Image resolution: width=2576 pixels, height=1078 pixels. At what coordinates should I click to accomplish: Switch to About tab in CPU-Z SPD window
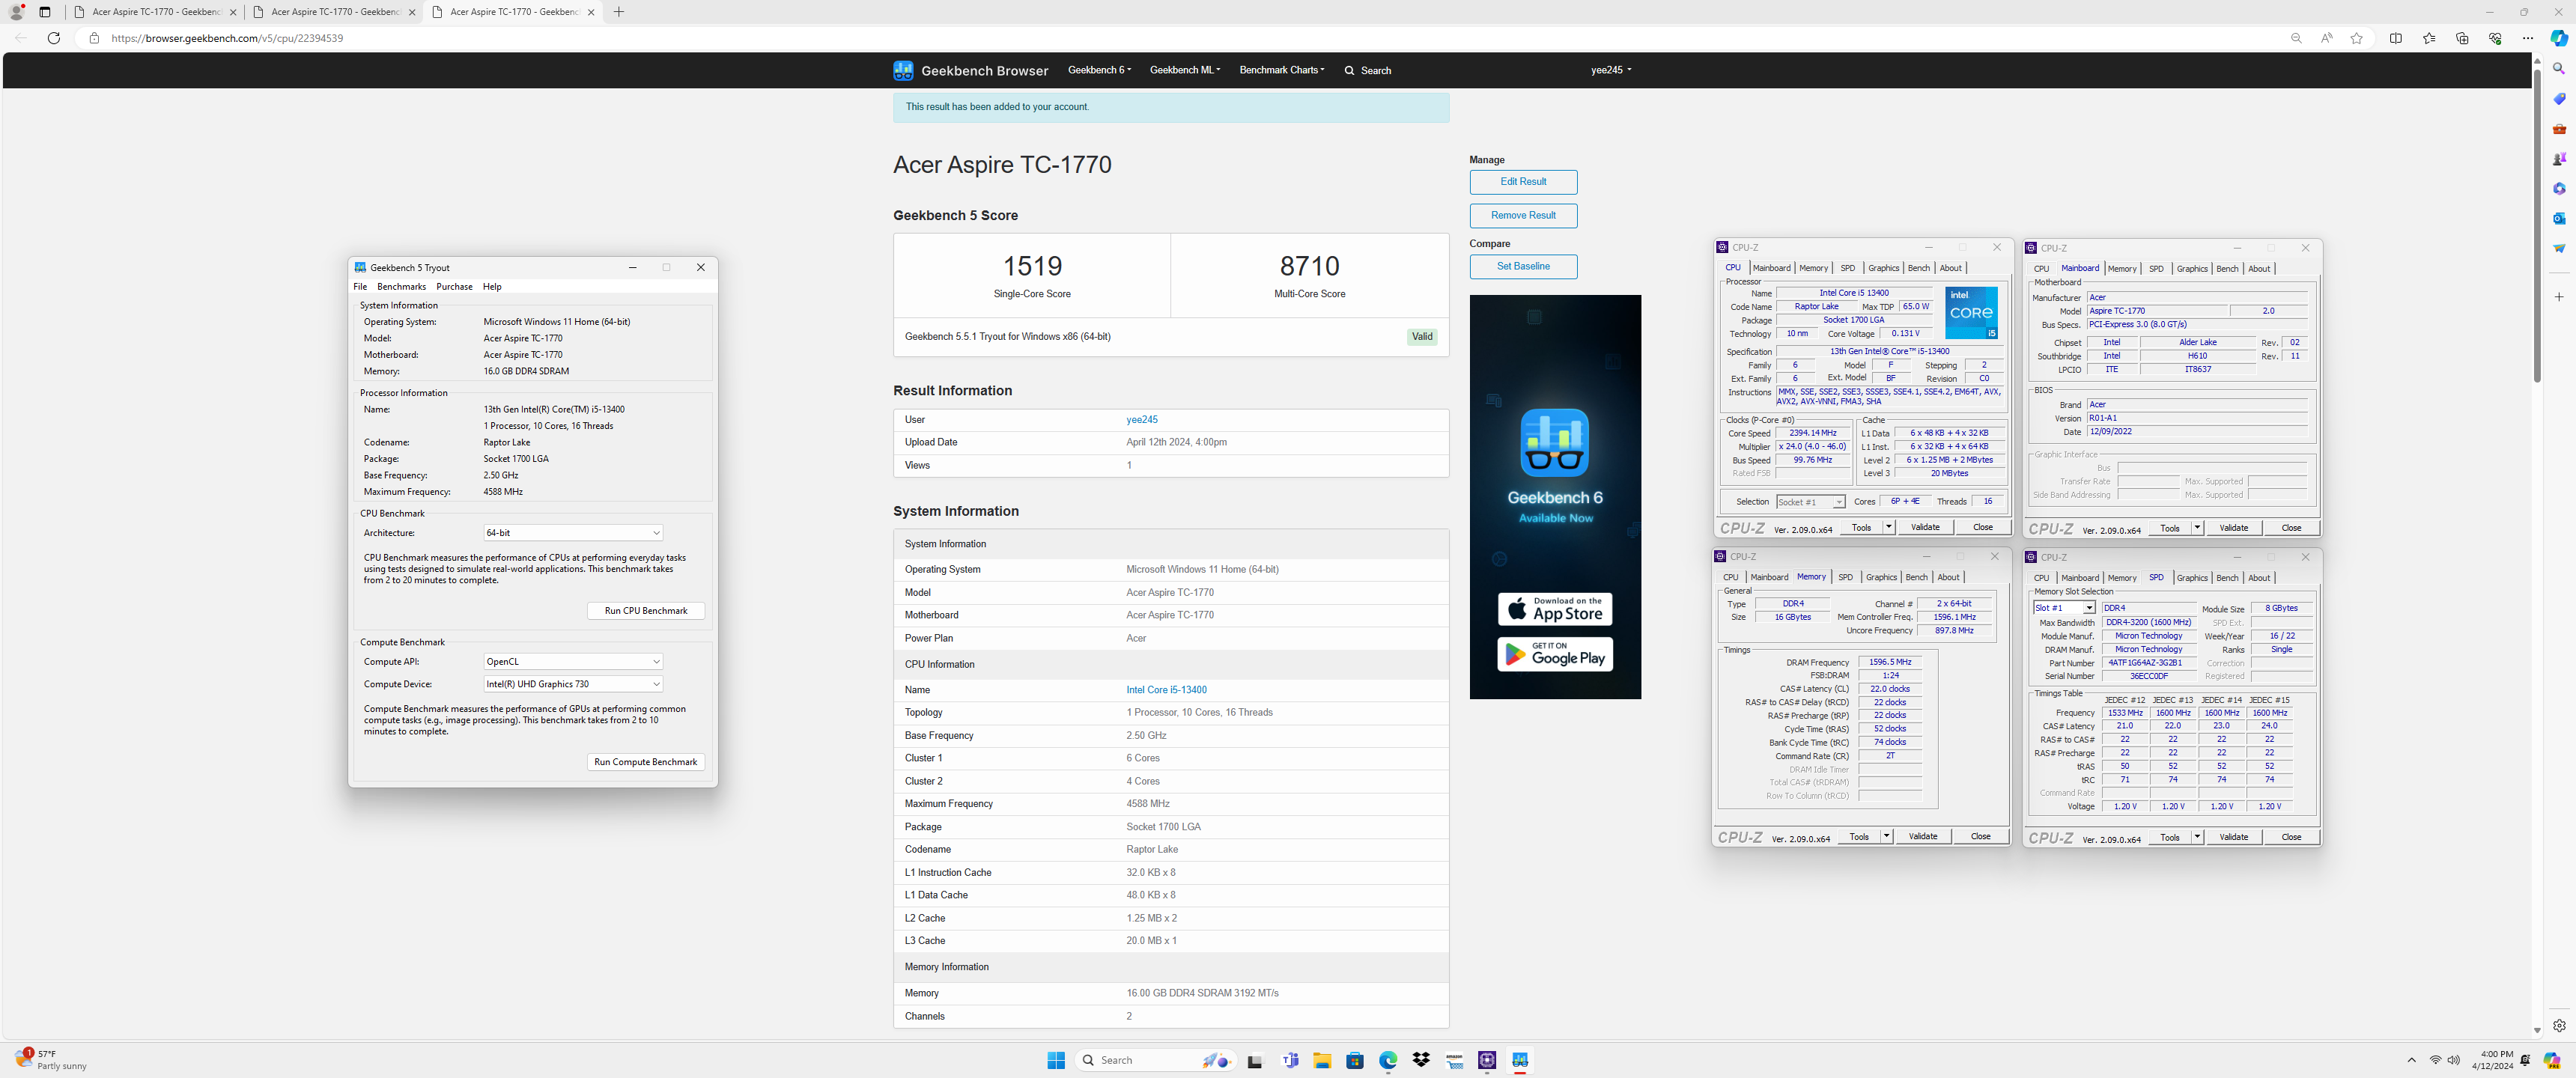point(2259,578)
